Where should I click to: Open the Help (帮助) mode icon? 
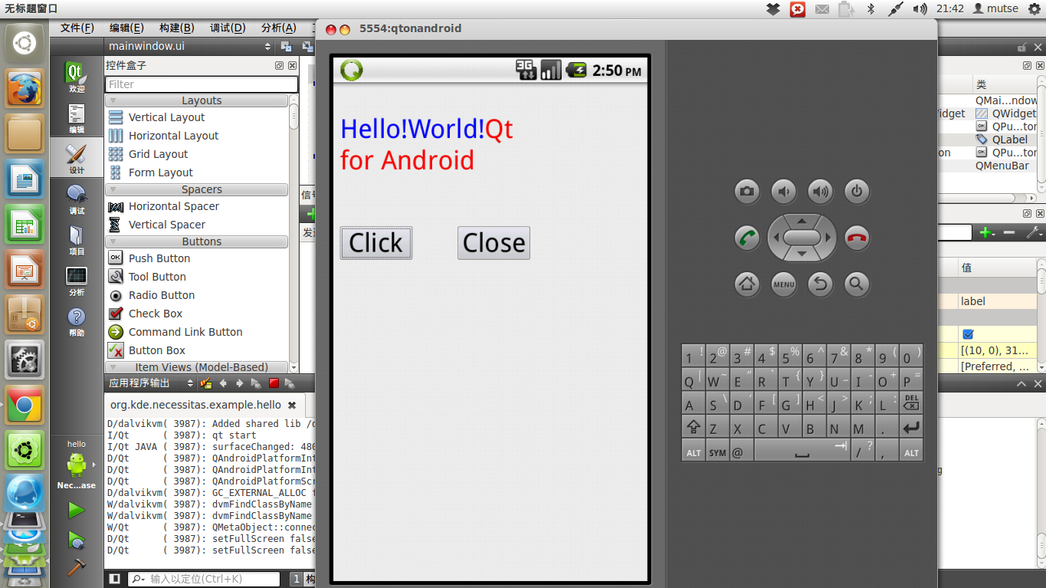(x=77, y=322)
